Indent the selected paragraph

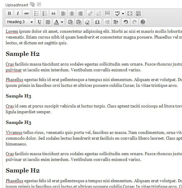click(x=116, y=22)
